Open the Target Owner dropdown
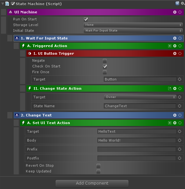 click(140, 97)
